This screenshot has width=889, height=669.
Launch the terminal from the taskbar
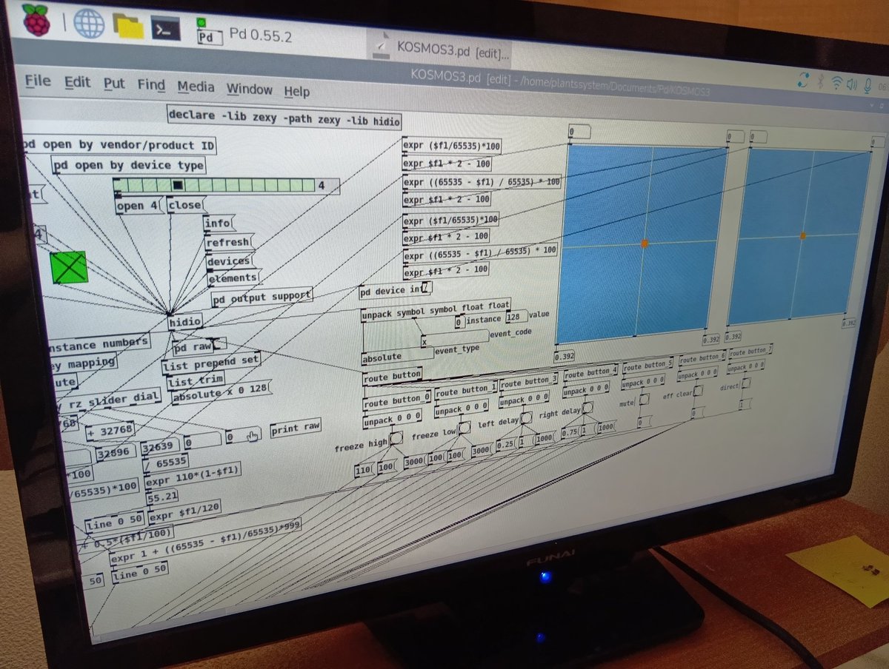[x=166, y=28]
